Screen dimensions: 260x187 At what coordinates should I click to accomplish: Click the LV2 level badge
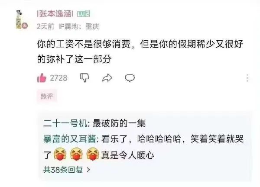coord(83,14)
